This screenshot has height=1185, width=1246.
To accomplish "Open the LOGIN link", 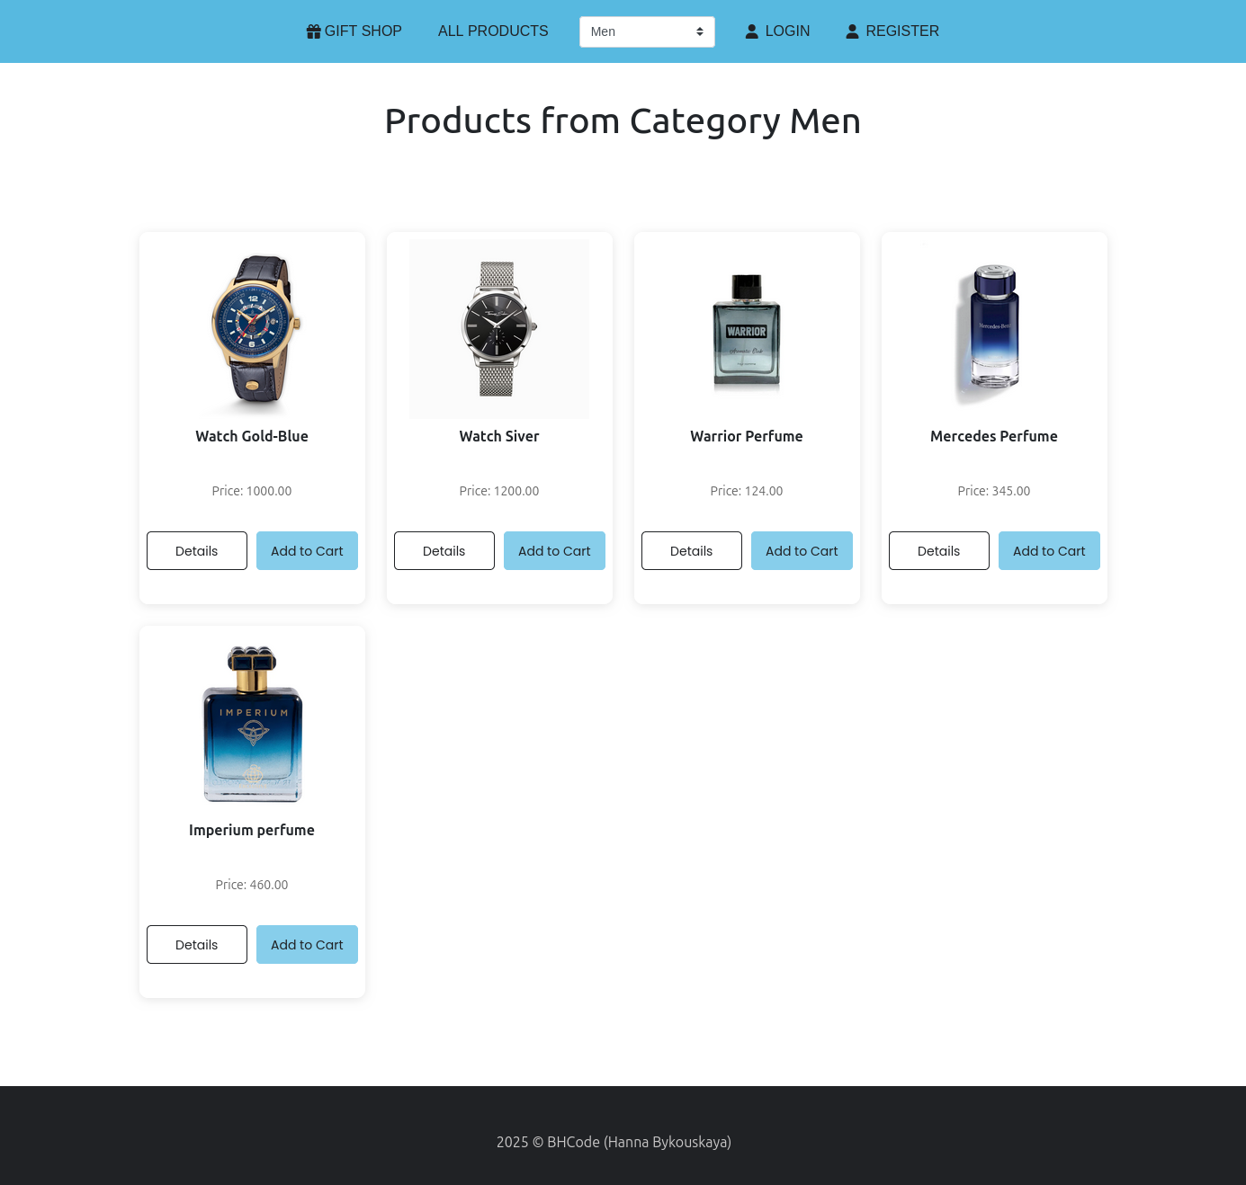I will tap(777, 31).
